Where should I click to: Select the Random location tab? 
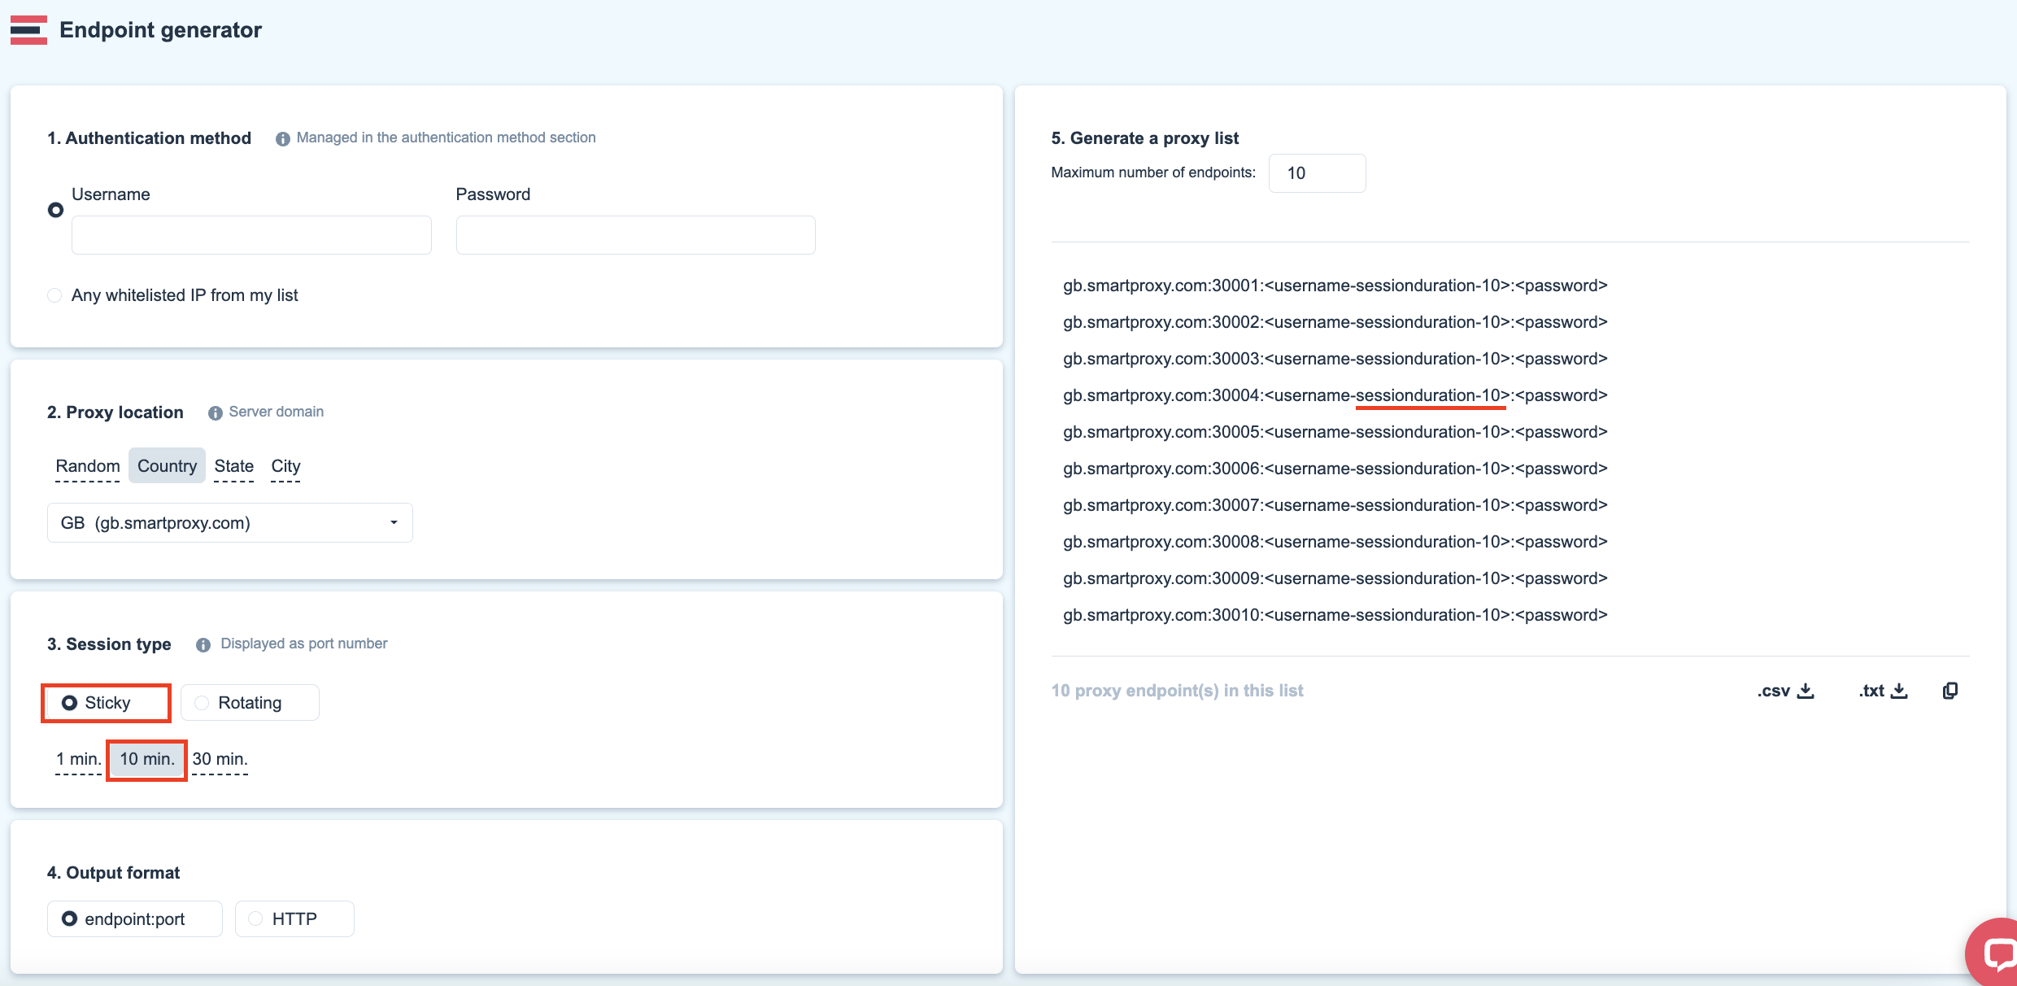click(x=87, y=466)
